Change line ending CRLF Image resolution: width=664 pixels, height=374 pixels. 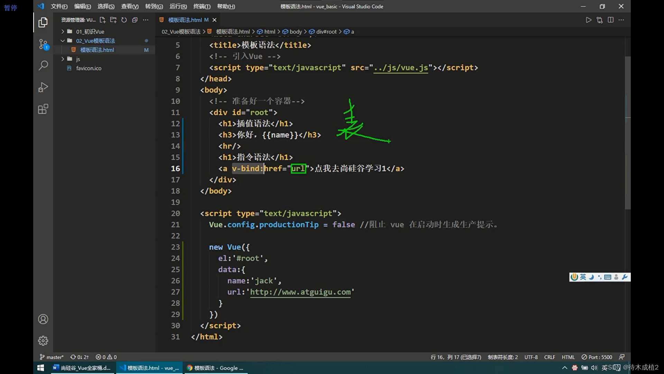[550, 357]
